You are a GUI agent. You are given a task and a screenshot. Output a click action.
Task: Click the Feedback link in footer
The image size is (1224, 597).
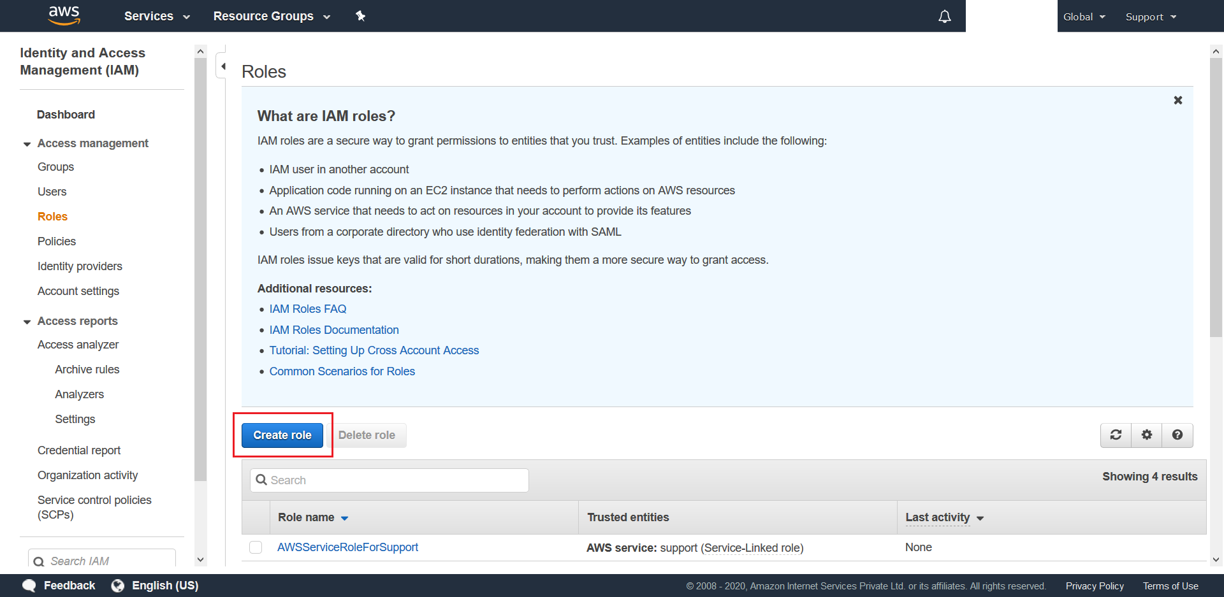tap(69, 586)
